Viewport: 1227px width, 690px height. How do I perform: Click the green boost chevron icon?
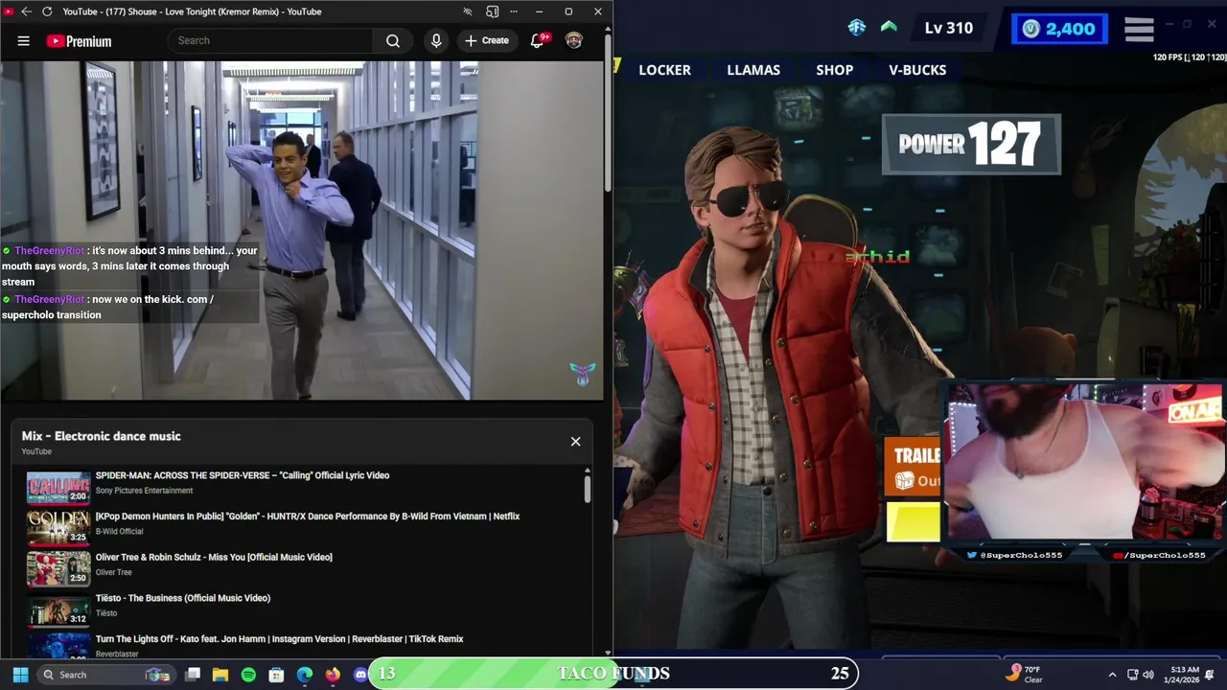pyautogui.click(x=889, y=27)
